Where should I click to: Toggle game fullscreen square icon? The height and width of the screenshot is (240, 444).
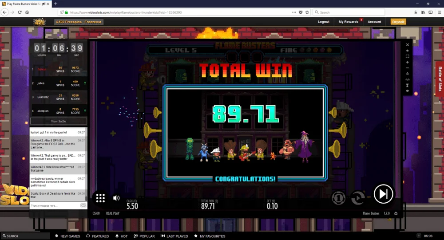(408, 56)
